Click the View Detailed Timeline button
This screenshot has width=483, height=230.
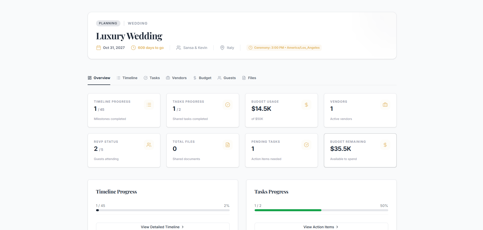[163, 227]
